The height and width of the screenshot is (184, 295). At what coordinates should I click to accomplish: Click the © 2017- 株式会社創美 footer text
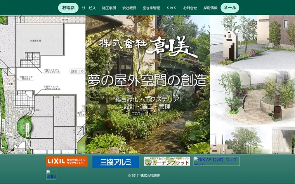(x=144, y=175)
